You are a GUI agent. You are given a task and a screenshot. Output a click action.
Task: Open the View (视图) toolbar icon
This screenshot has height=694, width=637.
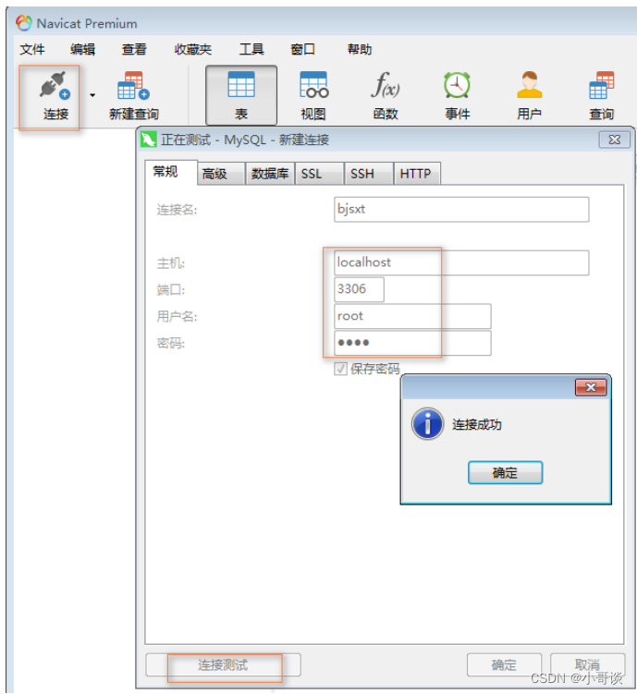(313, 85)
